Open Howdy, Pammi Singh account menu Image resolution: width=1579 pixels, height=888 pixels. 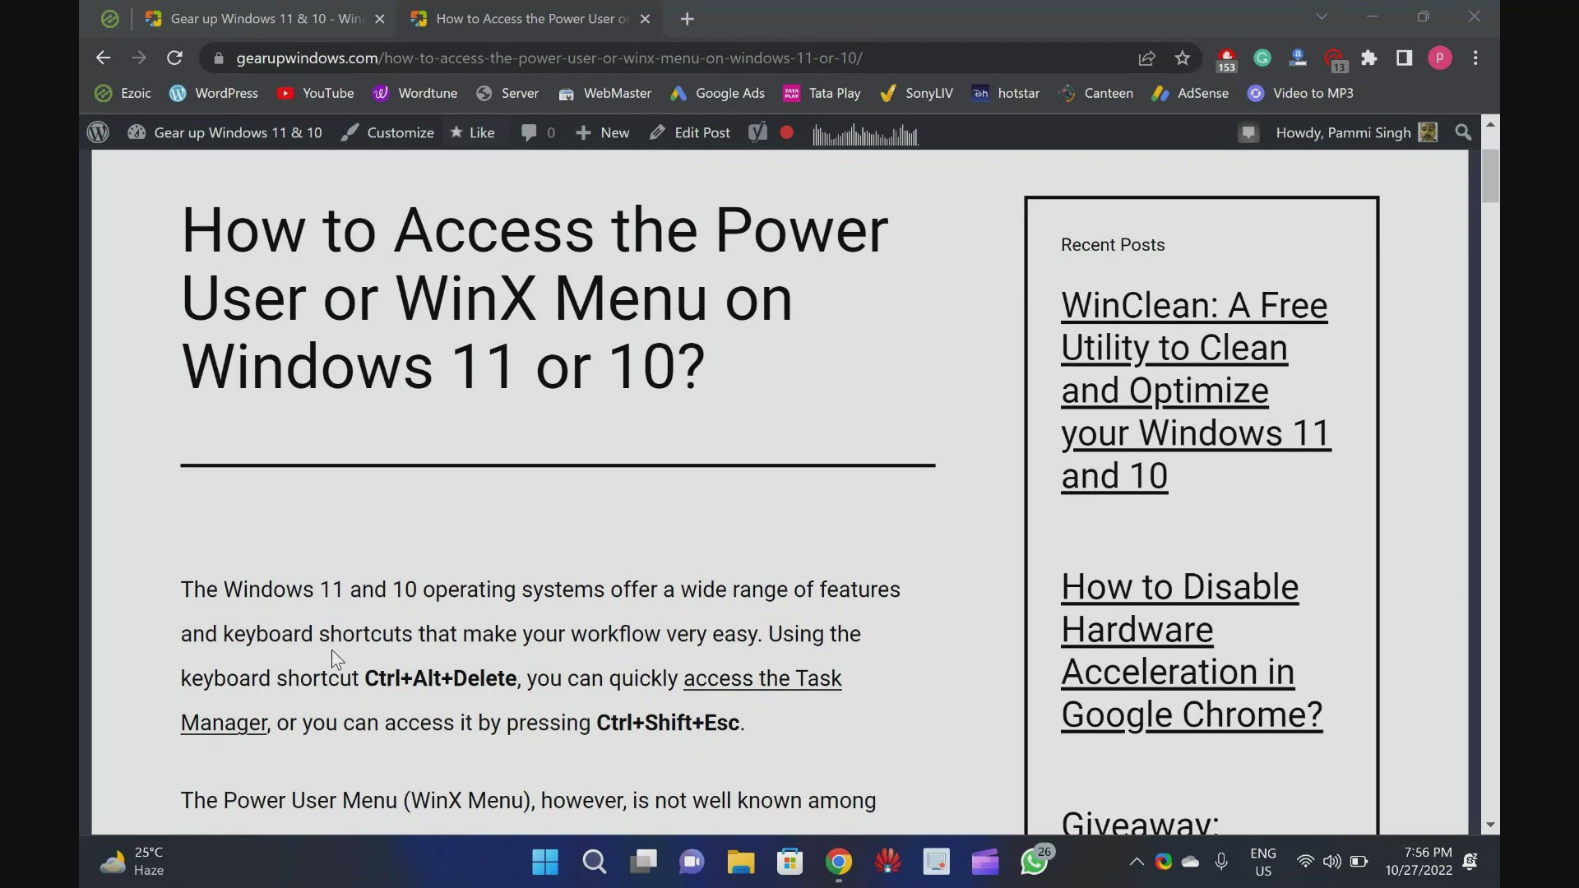pyautogui.click(x=1355, y=132)
